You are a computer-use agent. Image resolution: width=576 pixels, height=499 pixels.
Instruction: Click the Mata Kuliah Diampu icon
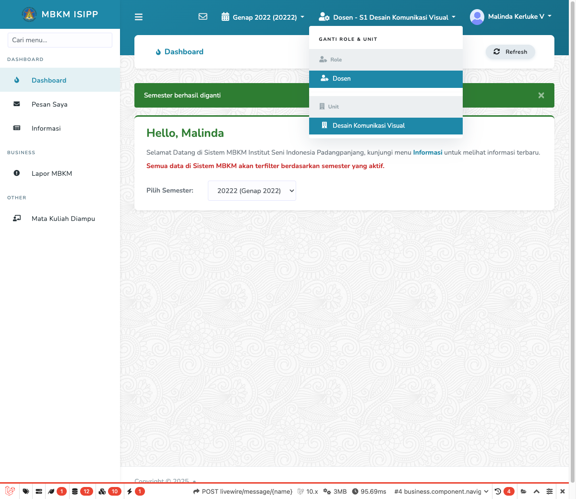coord(17,219)
